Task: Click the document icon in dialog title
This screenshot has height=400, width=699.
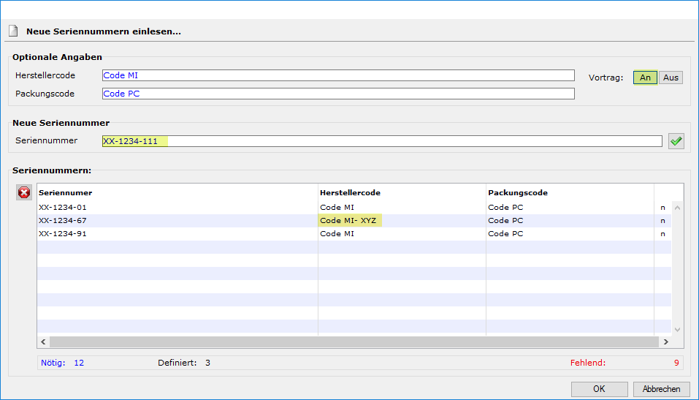Action: 12,31
